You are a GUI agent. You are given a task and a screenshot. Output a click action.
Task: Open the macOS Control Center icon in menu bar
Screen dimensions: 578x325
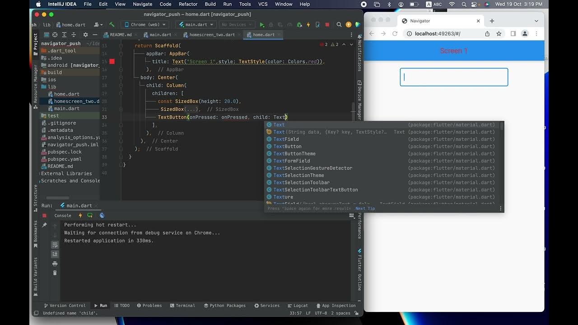475,4
